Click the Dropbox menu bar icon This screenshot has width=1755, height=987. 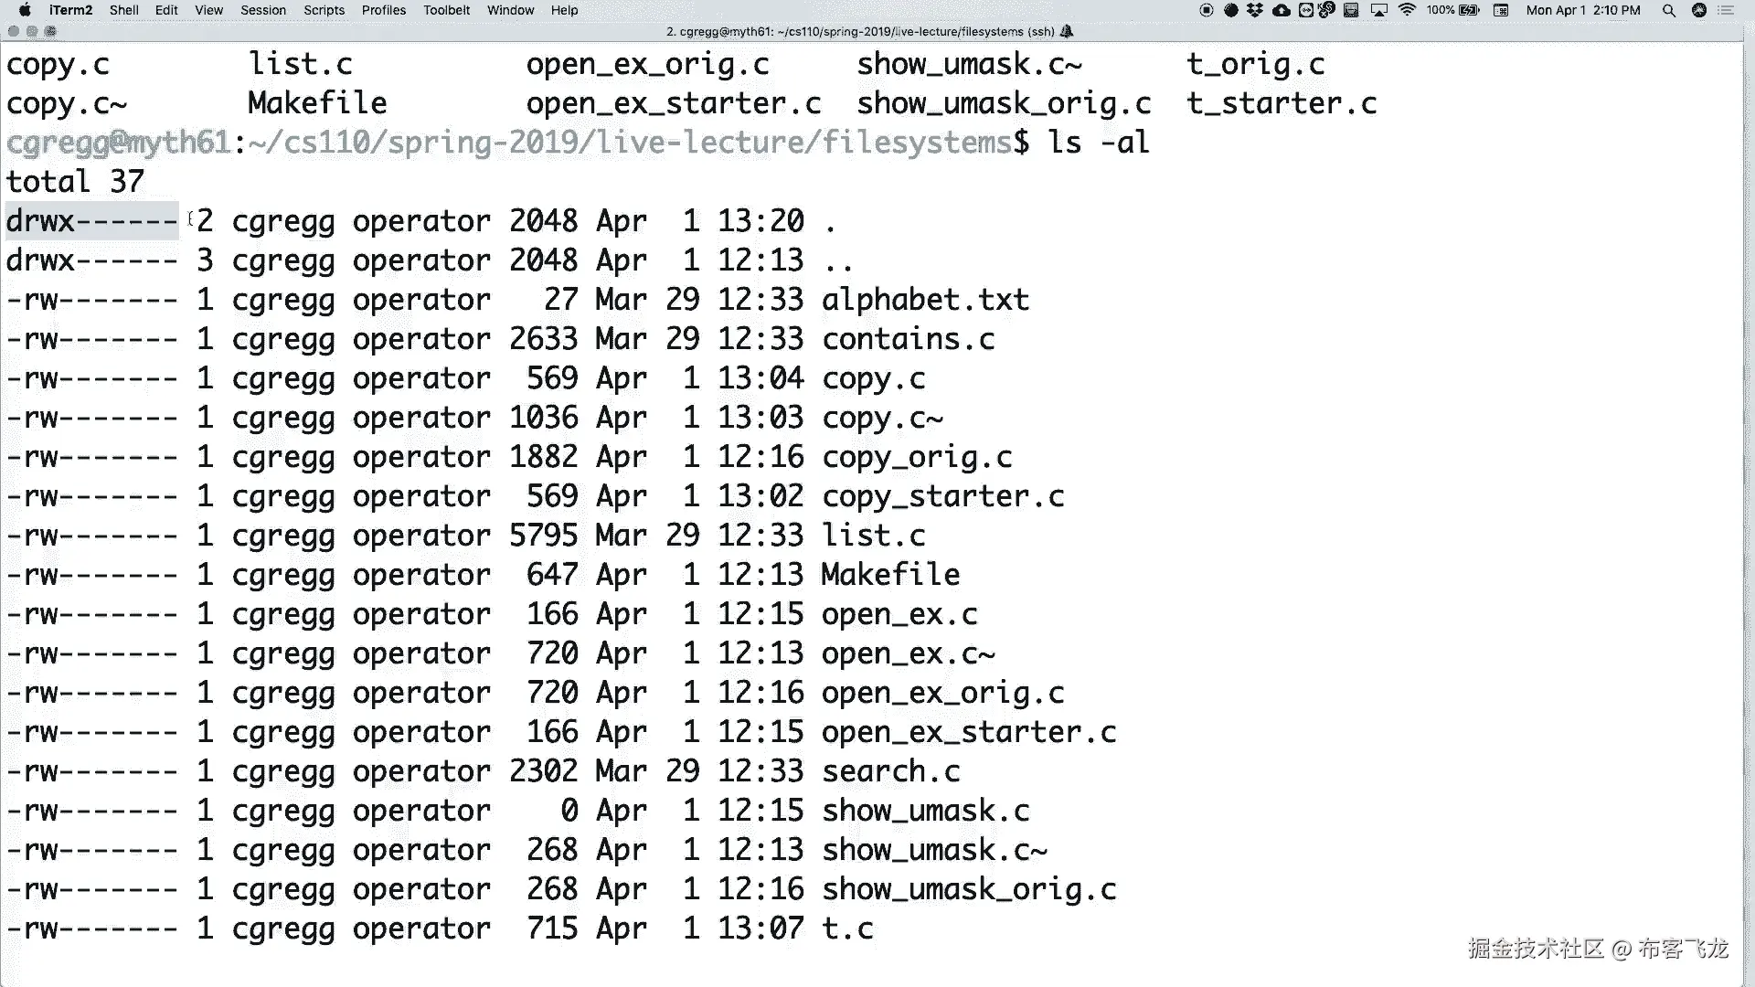1255,10
